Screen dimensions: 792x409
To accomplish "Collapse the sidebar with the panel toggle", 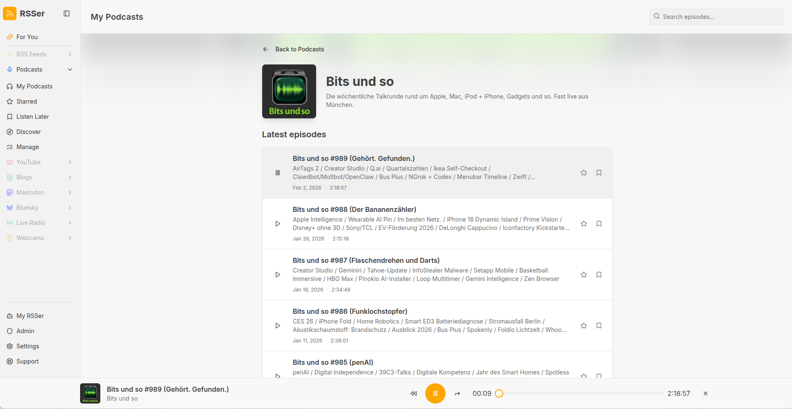I will point(66,13).
